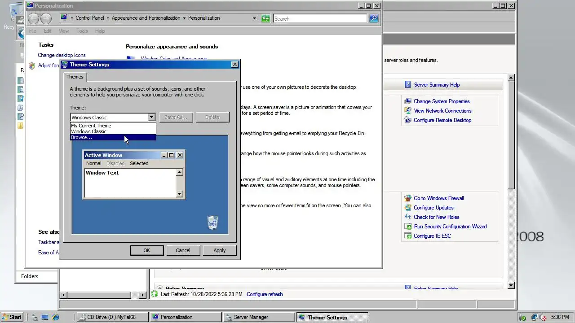575x323 pixels.
Task: Expand dropdown arrow before Control Panel breadcrumb
Action: tap(72, 18)
